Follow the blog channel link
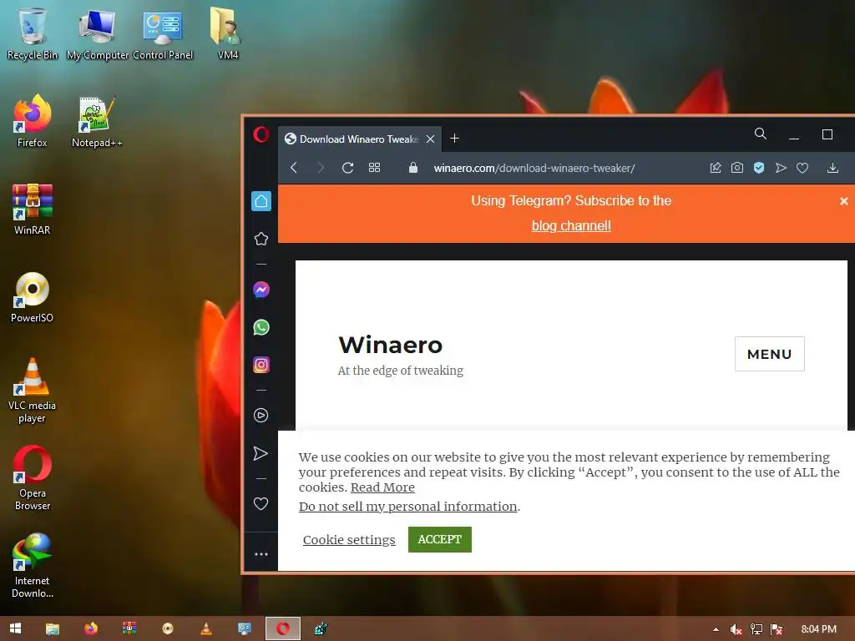Image resolution: width=855 pixels, height=641 pixels. pos(571,225)
